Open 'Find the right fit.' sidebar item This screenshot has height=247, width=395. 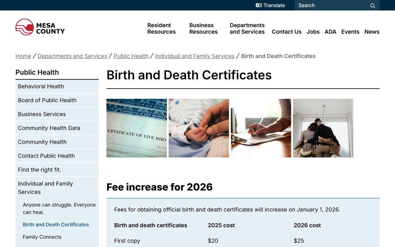click(x=57, y=170)
